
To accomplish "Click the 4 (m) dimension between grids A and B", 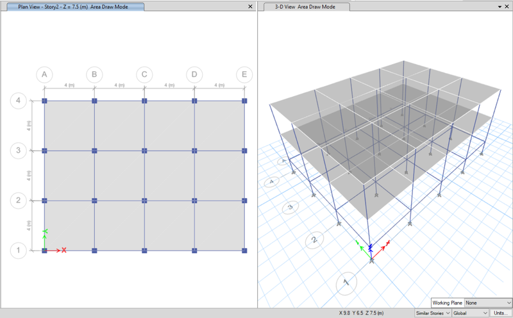I will point(69,85).
